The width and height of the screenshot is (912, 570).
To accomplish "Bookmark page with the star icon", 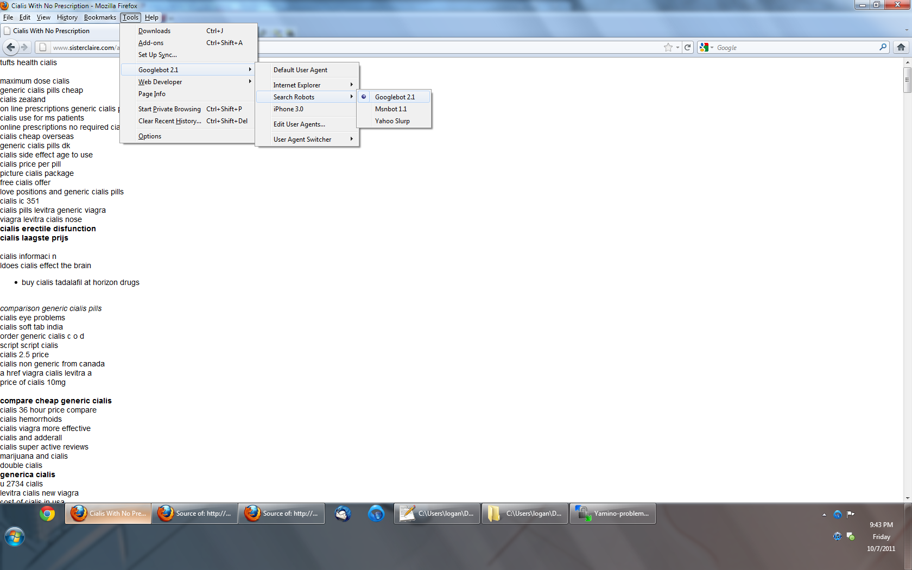I will (x=668, y=47).
